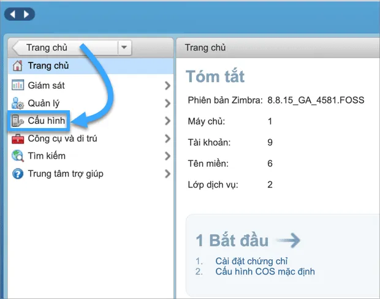This screenshot has width=380, height=299.
Task: Select the Tìm kiếm tree item
Action: [47, 156]
